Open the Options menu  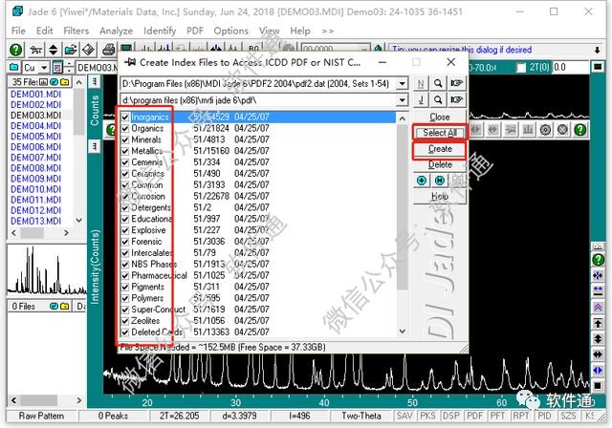coord(230,31)
